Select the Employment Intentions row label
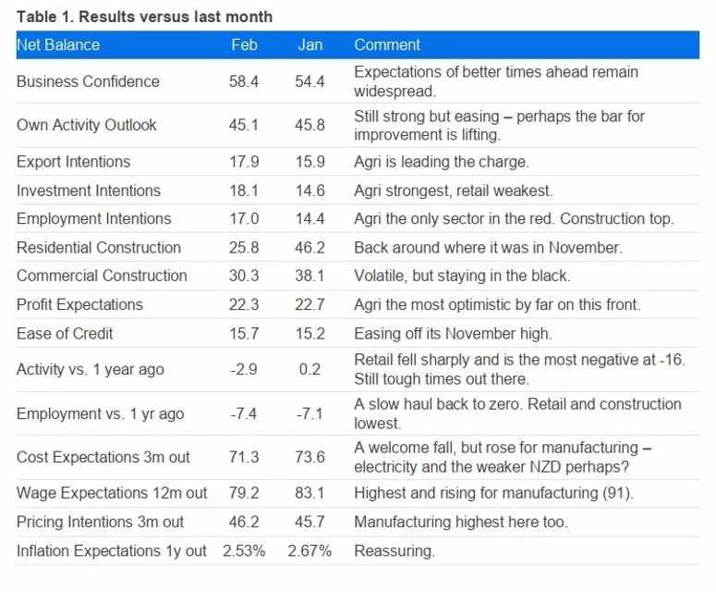 pos(93,219)
